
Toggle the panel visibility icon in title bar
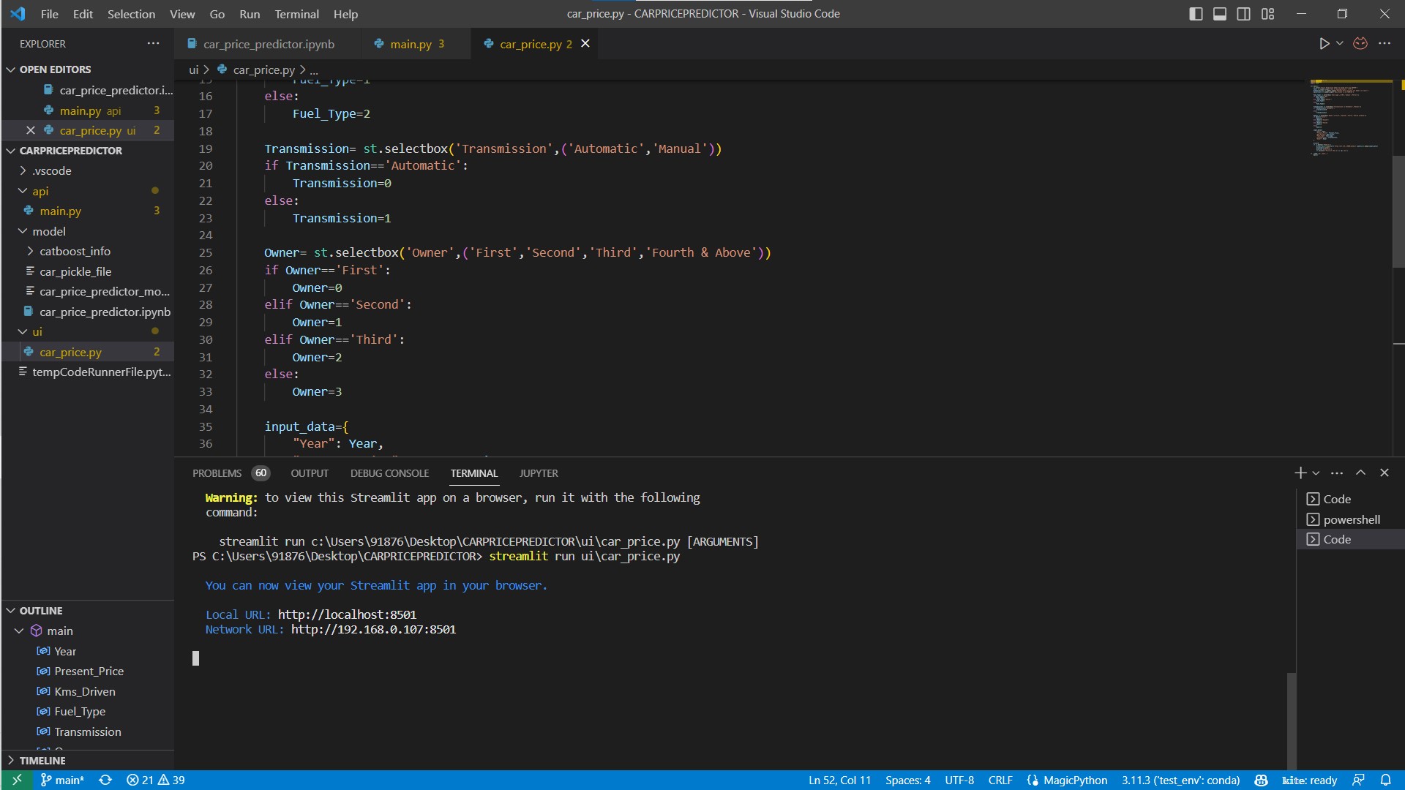[1219, 13]
